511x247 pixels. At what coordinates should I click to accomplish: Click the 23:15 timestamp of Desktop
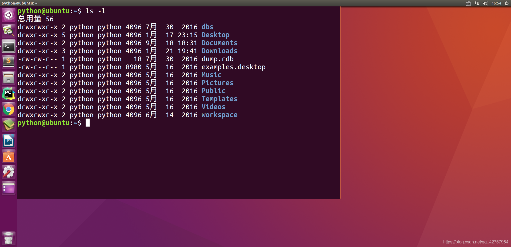coord(188,35)
